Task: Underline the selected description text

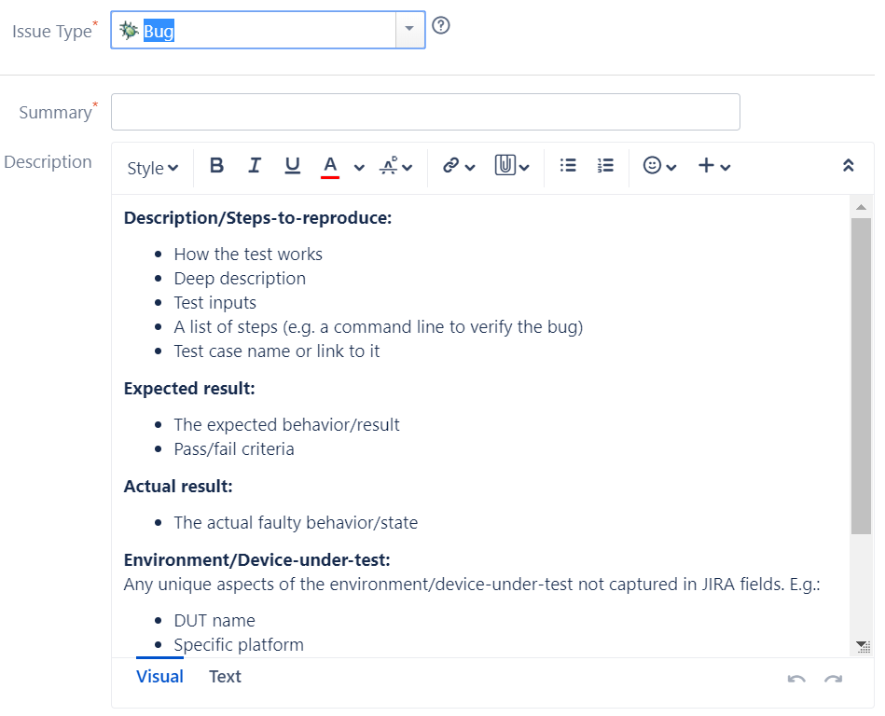Action: click(293, 165)
